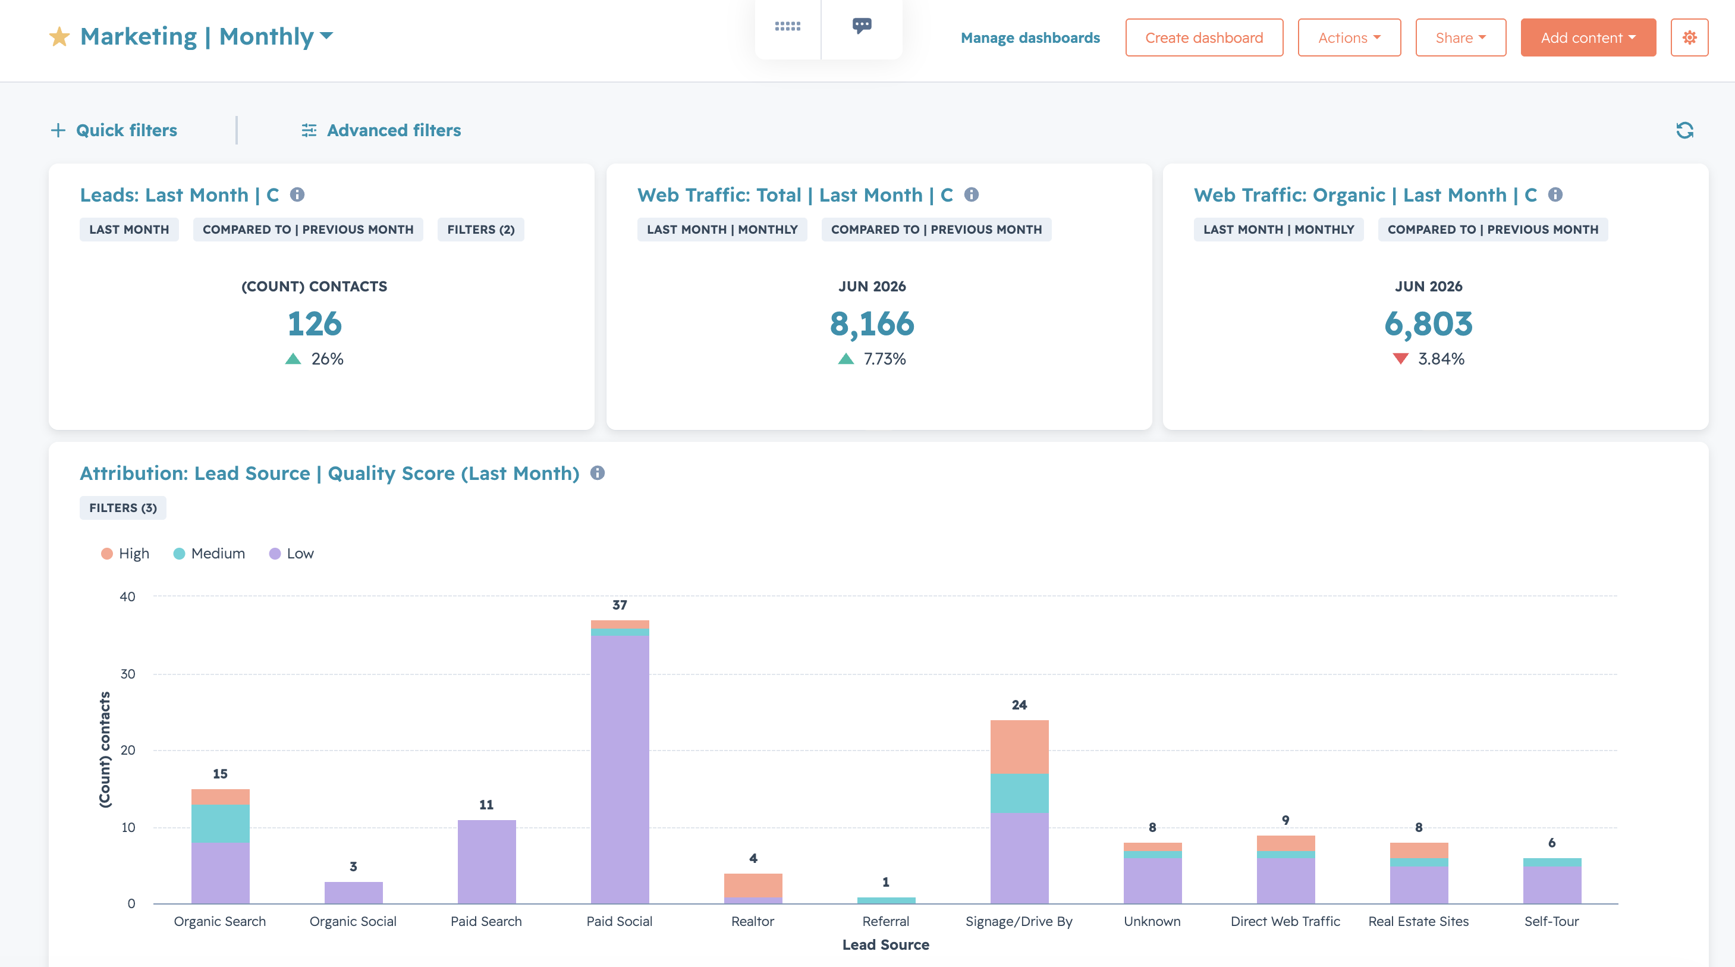Viewport: 1735px width, 967px height.
Task: Click the Paid Social bar in the chart
Action: [x=620, y=761]
